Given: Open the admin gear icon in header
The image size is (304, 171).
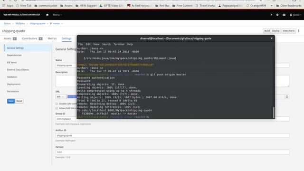Looking at the screenshot, I should click(277, 15).
